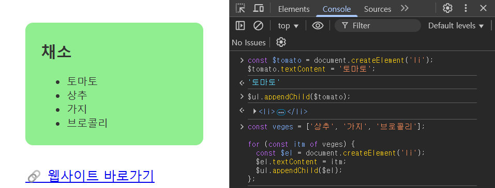Select the 브로콜리 list item
This screenshot has width=495, height=188.
87,123
